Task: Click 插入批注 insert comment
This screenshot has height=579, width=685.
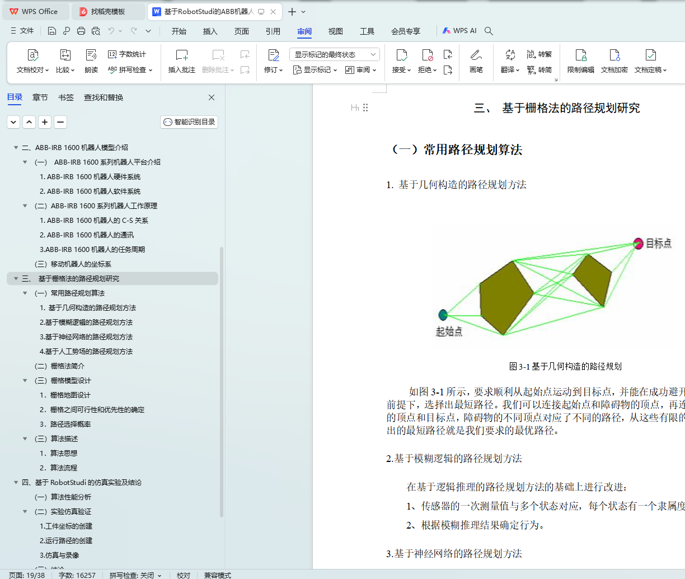Action: click(x=182, y=62)
